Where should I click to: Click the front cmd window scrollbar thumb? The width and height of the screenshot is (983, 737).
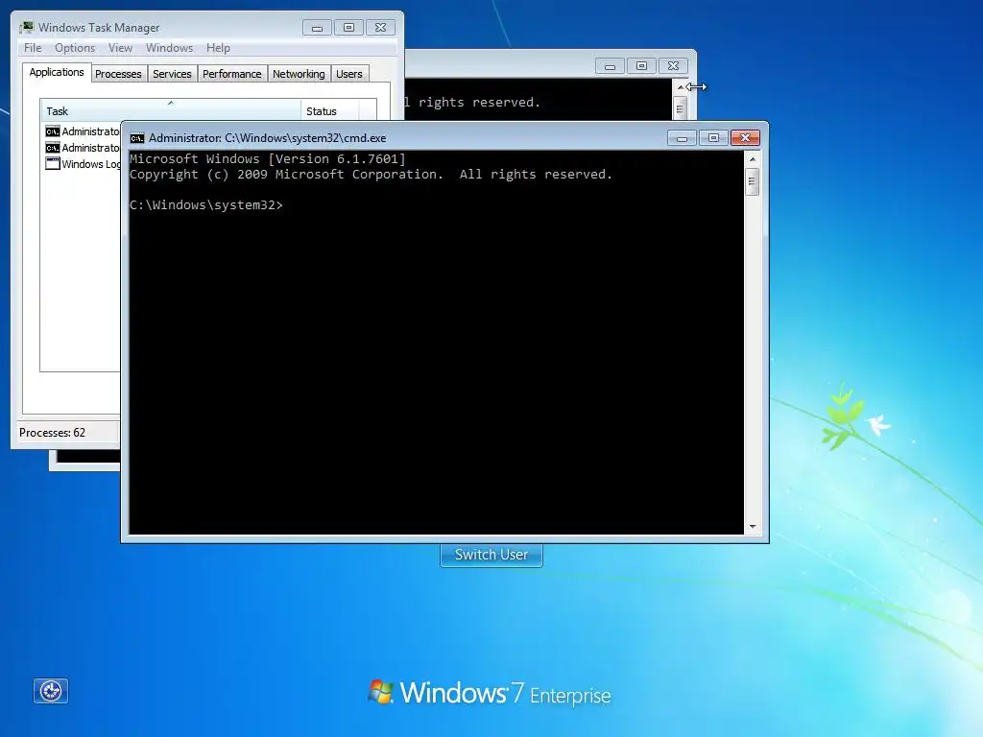pyautogui.click(x=753, y=181)
